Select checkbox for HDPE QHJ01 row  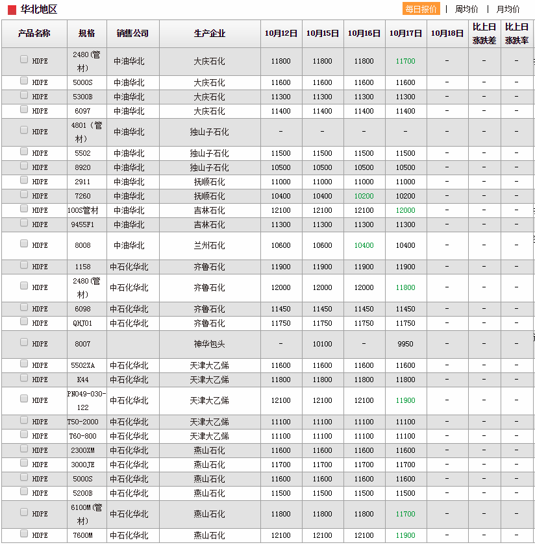[23, 321]
